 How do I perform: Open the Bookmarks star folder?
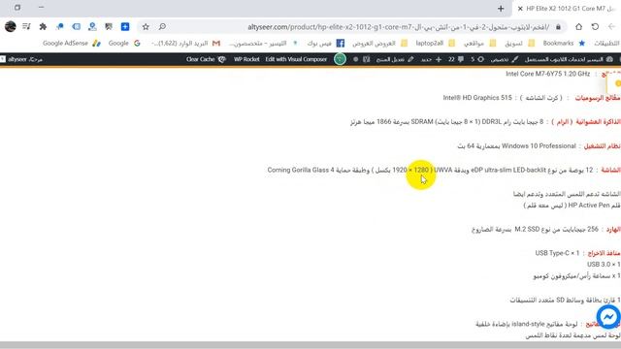pyautogui.click(x=564, y=43)
